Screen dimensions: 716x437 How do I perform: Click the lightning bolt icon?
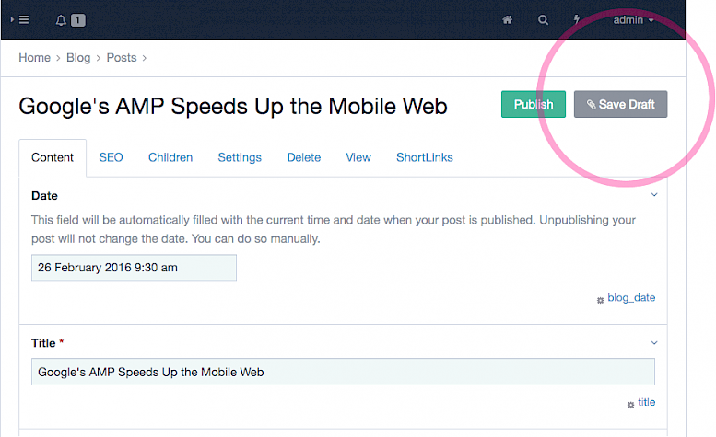pos(578,19)
